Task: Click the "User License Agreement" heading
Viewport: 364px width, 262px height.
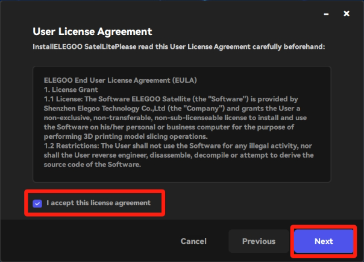Action: click(92, 31)
